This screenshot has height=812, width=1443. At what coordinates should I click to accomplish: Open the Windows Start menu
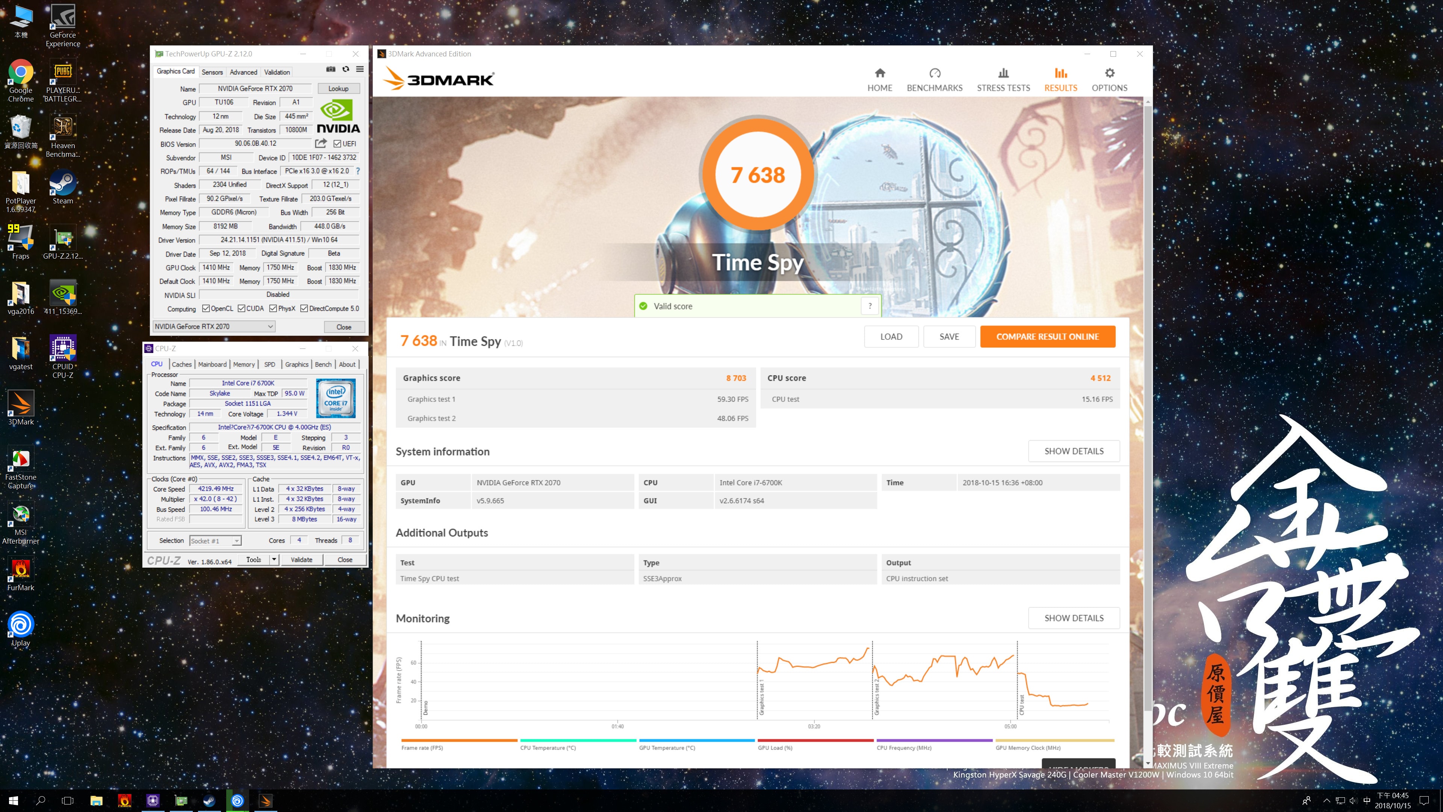pyautogui.click(x=14, y=801)
